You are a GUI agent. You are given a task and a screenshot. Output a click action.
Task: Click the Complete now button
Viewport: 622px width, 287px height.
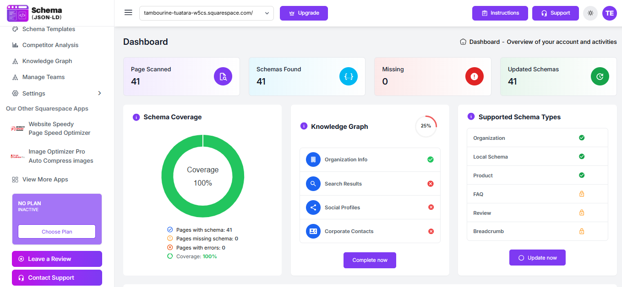370,260
